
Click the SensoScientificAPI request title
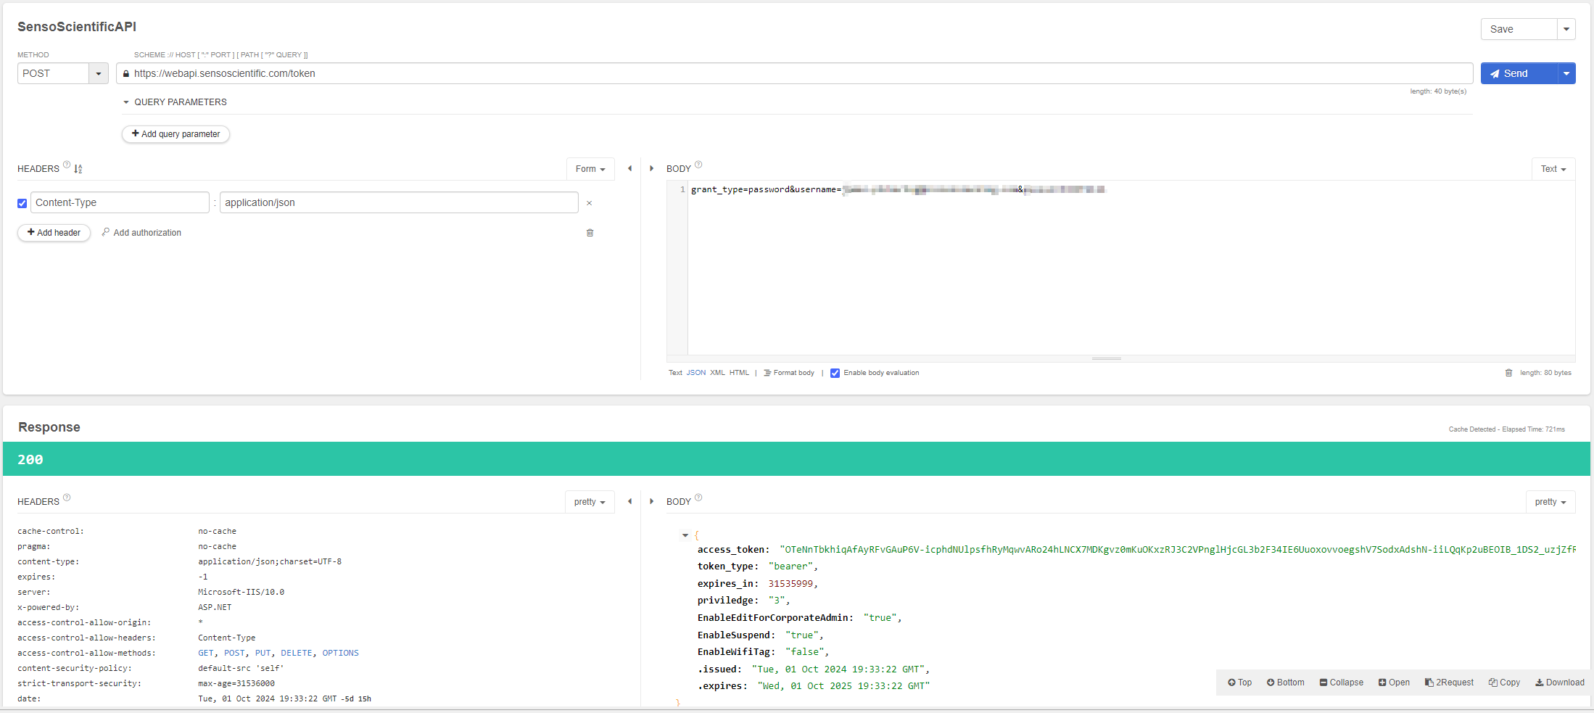coord(77,27)
